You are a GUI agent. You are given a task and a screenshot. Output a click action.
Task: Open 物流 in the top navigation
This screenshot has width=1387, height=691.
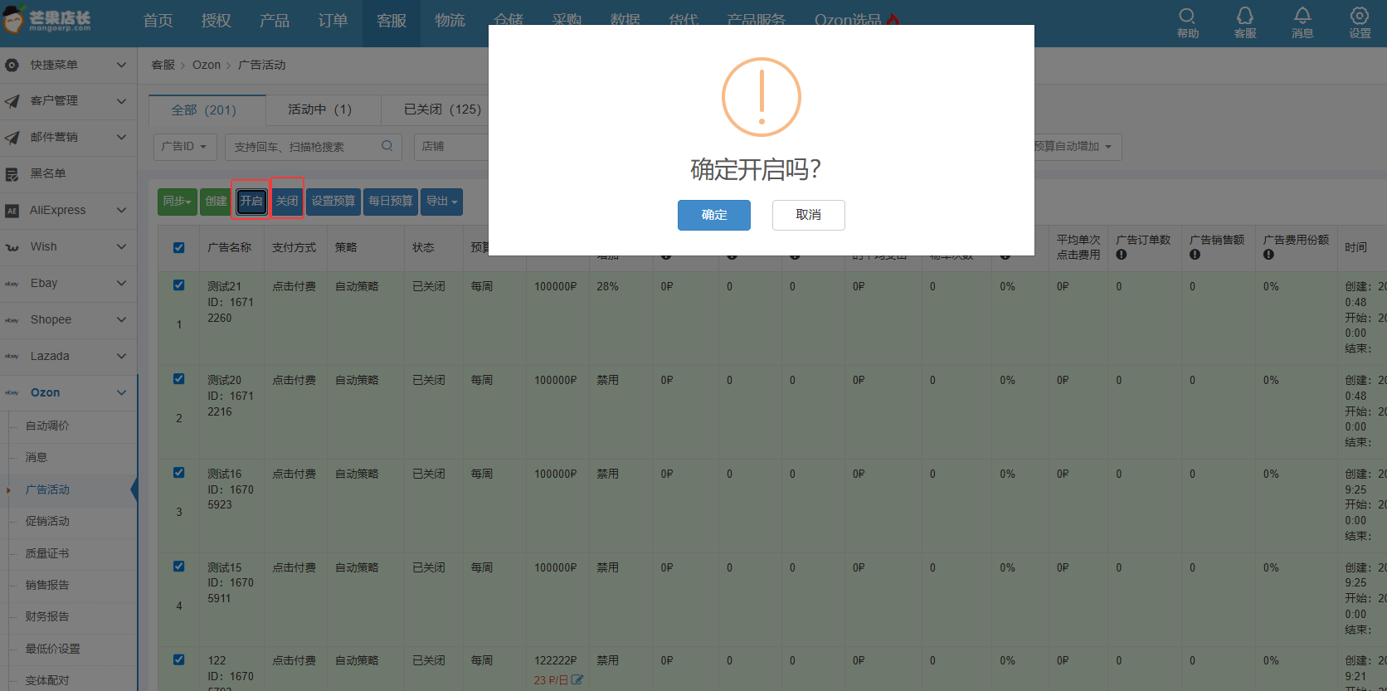(450, 21)
